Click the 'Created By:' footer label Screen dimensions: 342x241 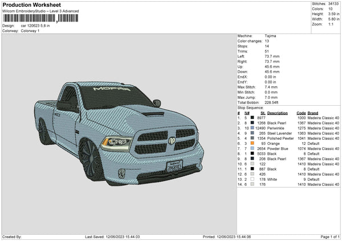(12, 236)
